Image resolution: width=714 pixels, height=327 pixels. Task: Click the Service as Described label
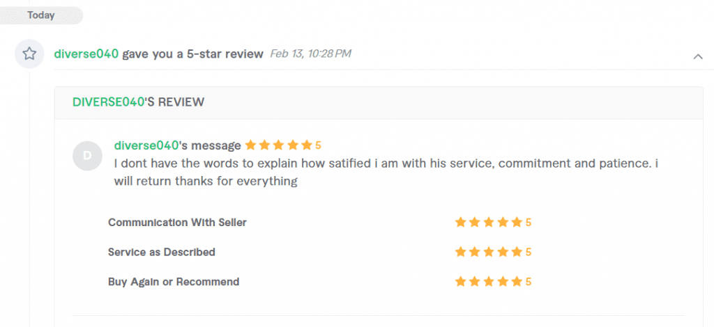[161, 252]
